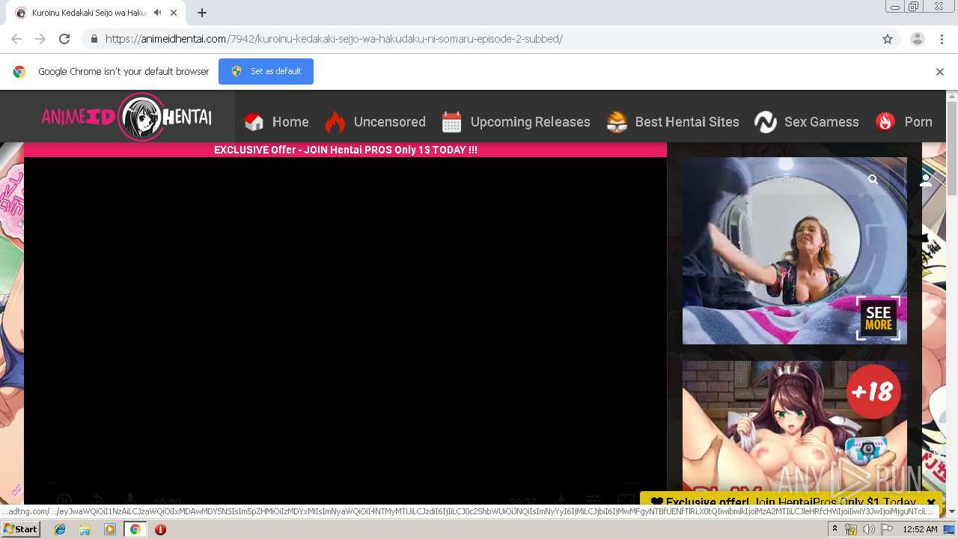The height and width of the screenshot is (539, 958).
Task: Focus the address bar URL
Action: [x=334, y=39]
